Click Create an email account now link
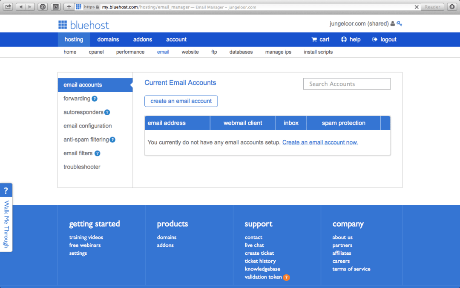Viewport: 460px width, 288px height. click(320, 142)
